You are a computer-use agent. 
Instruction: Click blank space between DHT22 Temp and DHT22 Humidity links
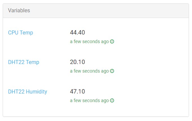click(x=23, y=77)
